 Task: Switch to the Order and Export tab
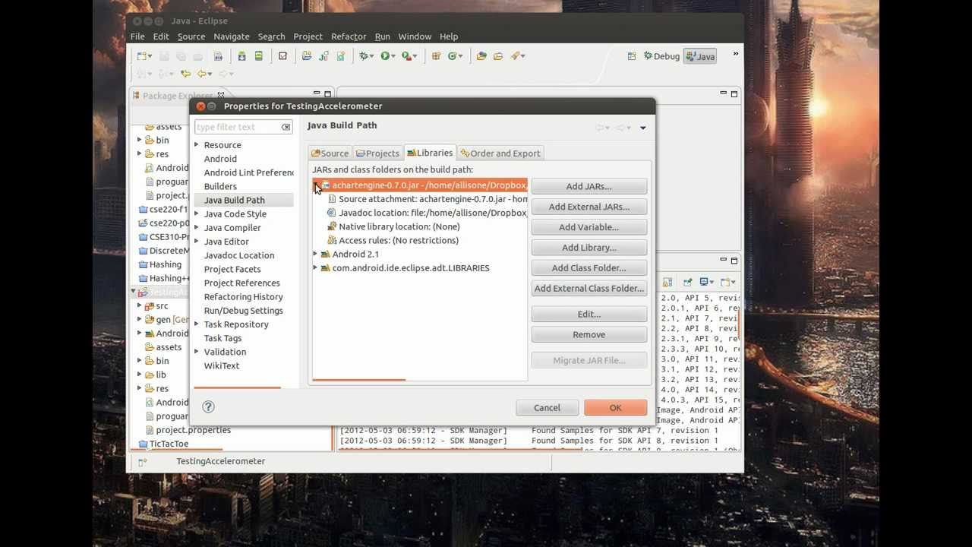[x=500, y=153]
